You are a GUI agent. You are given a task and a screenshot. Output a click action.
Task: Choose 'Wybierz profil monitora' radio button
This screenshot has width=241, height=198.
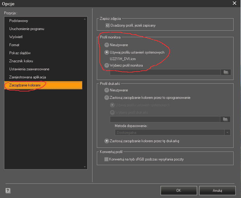point(107,65)
